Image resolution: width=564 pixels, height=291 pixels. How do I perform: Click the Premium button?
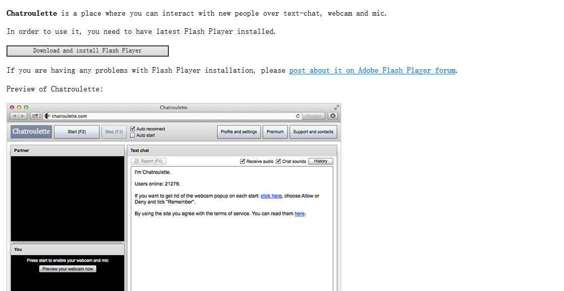click(x=275, y=132)
